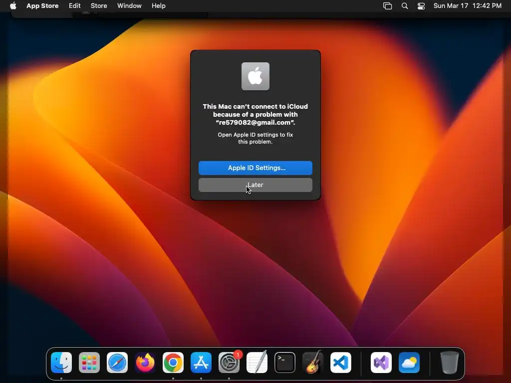Open the Help menu
Screen dimensions: 511x383
pyautogui.click(x=158, y=6)
